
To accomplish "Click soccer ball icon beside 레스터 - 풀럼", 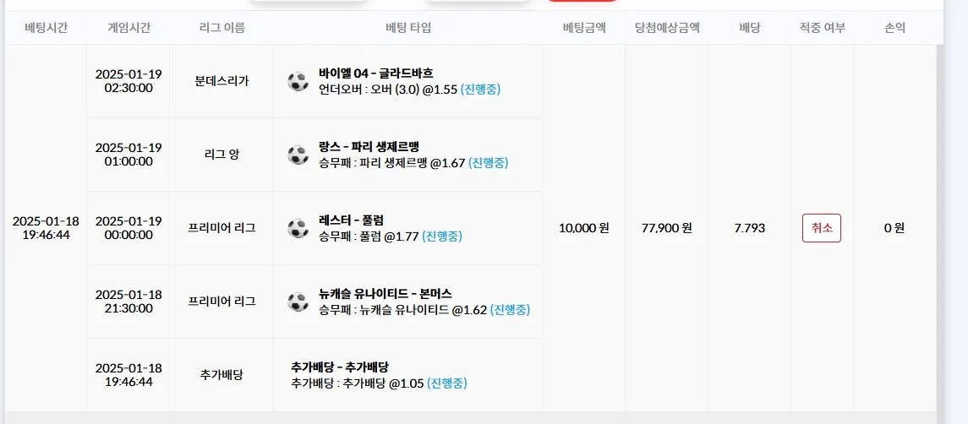I will click(x=298, y=228).
